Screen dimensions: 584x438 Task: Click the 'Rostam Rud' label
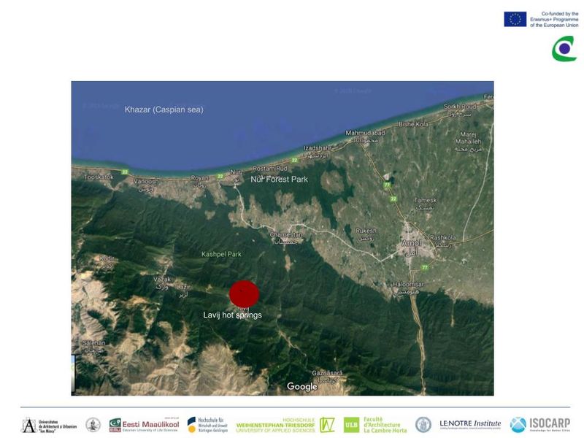tap(270, 169)
